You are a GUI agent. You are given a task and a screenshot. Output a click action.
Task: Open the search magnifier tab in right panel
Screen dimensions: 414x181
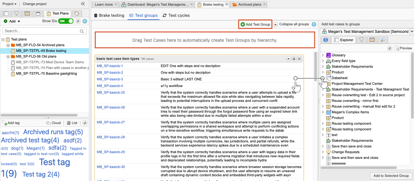[383, 40]
